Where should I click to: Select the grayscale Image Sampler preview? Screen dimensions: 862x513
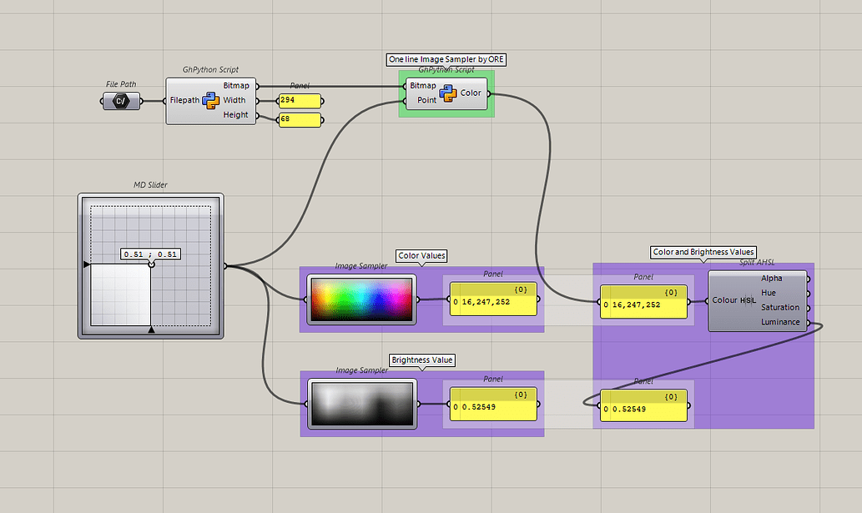point(360,405)
